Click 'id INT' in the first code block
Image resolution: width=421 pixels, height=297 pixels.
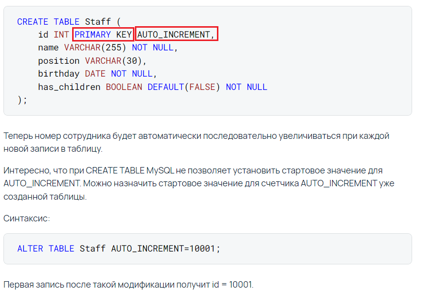pos(53,35)
